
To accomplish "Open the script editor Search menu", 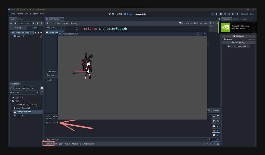I will 59,23.
